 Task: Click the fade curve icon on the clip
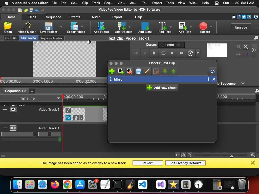[x=68, y=110]
